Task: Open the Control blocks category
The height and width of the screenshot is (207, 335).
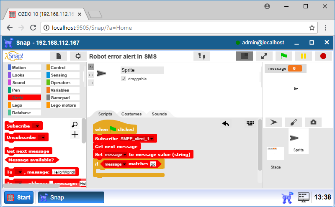Action: [x=63, y=67]
